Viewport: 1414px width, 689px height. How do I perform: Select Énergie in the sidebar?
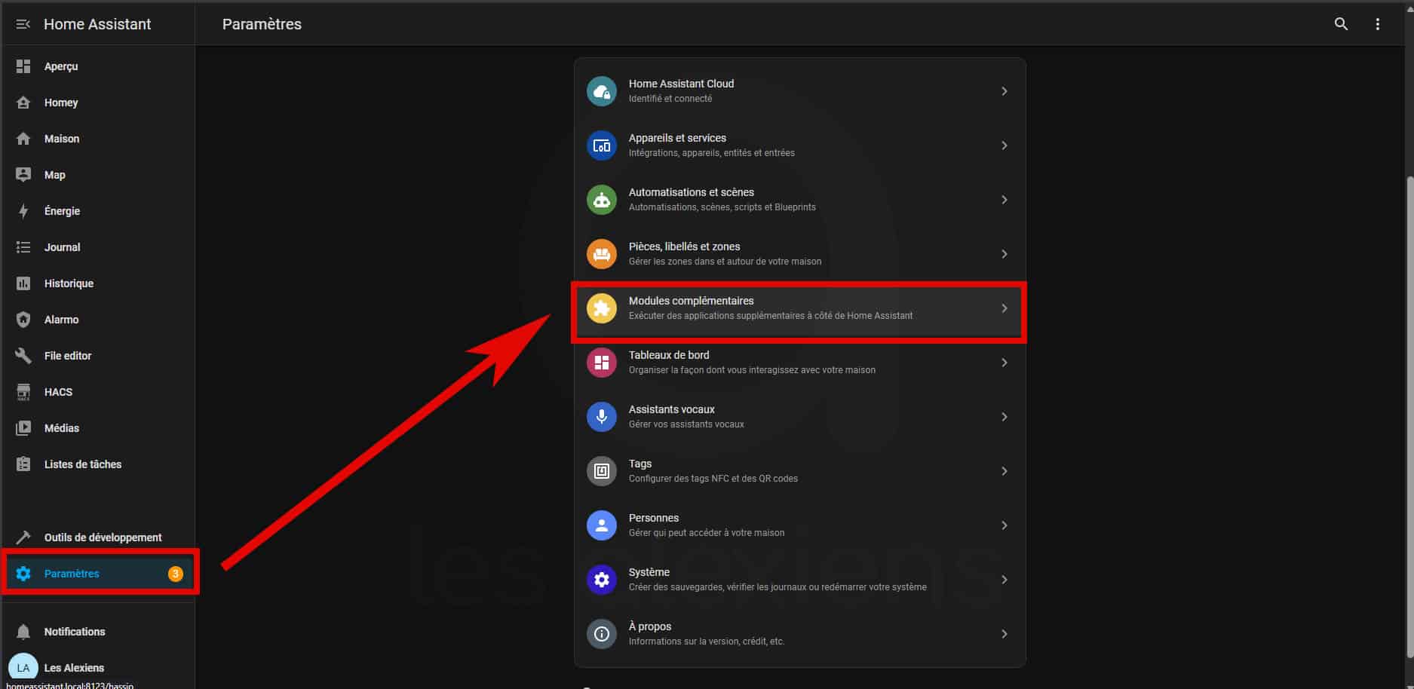pos(97,211)
